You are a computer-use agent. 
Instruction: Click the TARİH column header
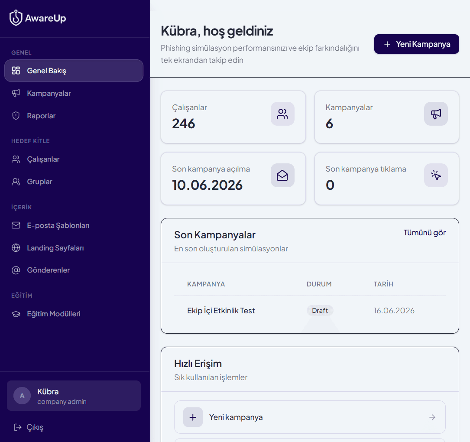(383, 284)
